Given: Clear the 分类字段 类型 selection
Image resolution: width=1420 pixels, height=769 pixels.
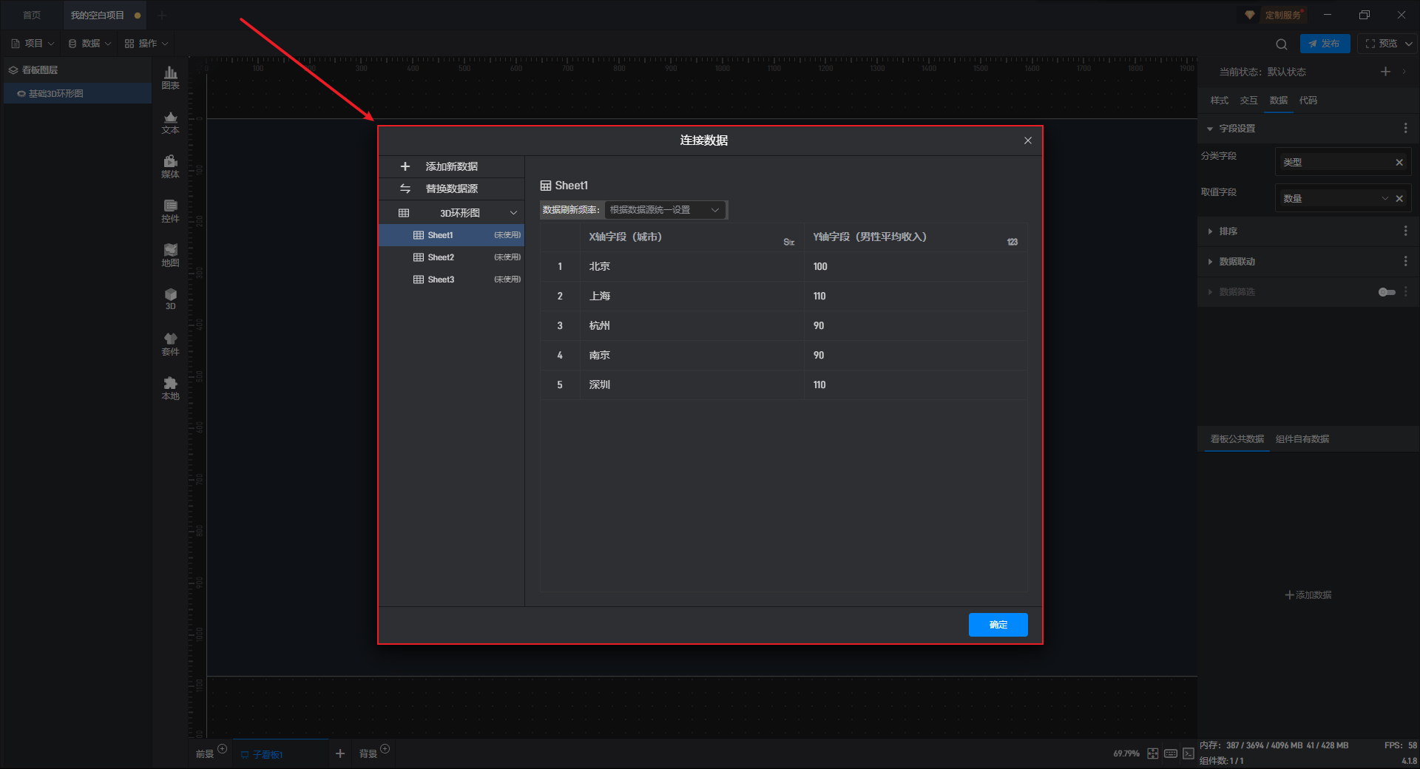Looking at the screenshot, I should [x=1399, y=163].
